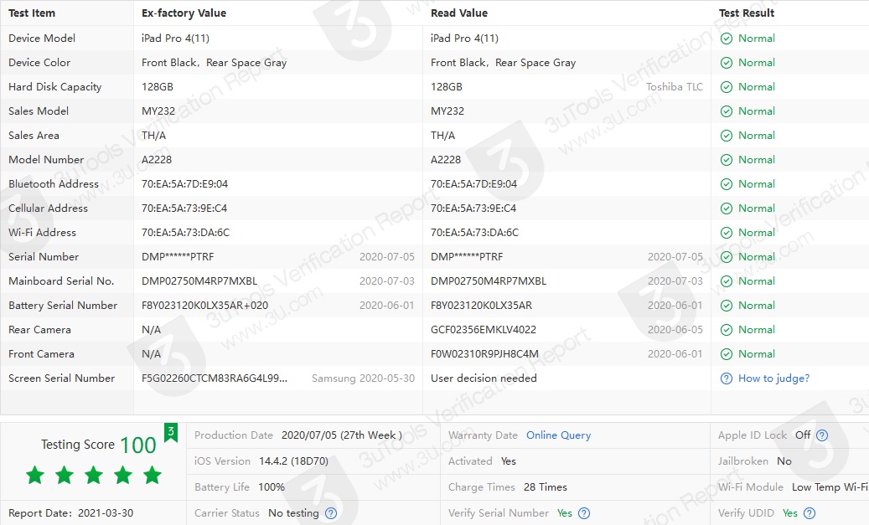Click the green 3uTools badge by the score
The width and height of the screenshot is (869, 525).
click(x=171, y=432)
